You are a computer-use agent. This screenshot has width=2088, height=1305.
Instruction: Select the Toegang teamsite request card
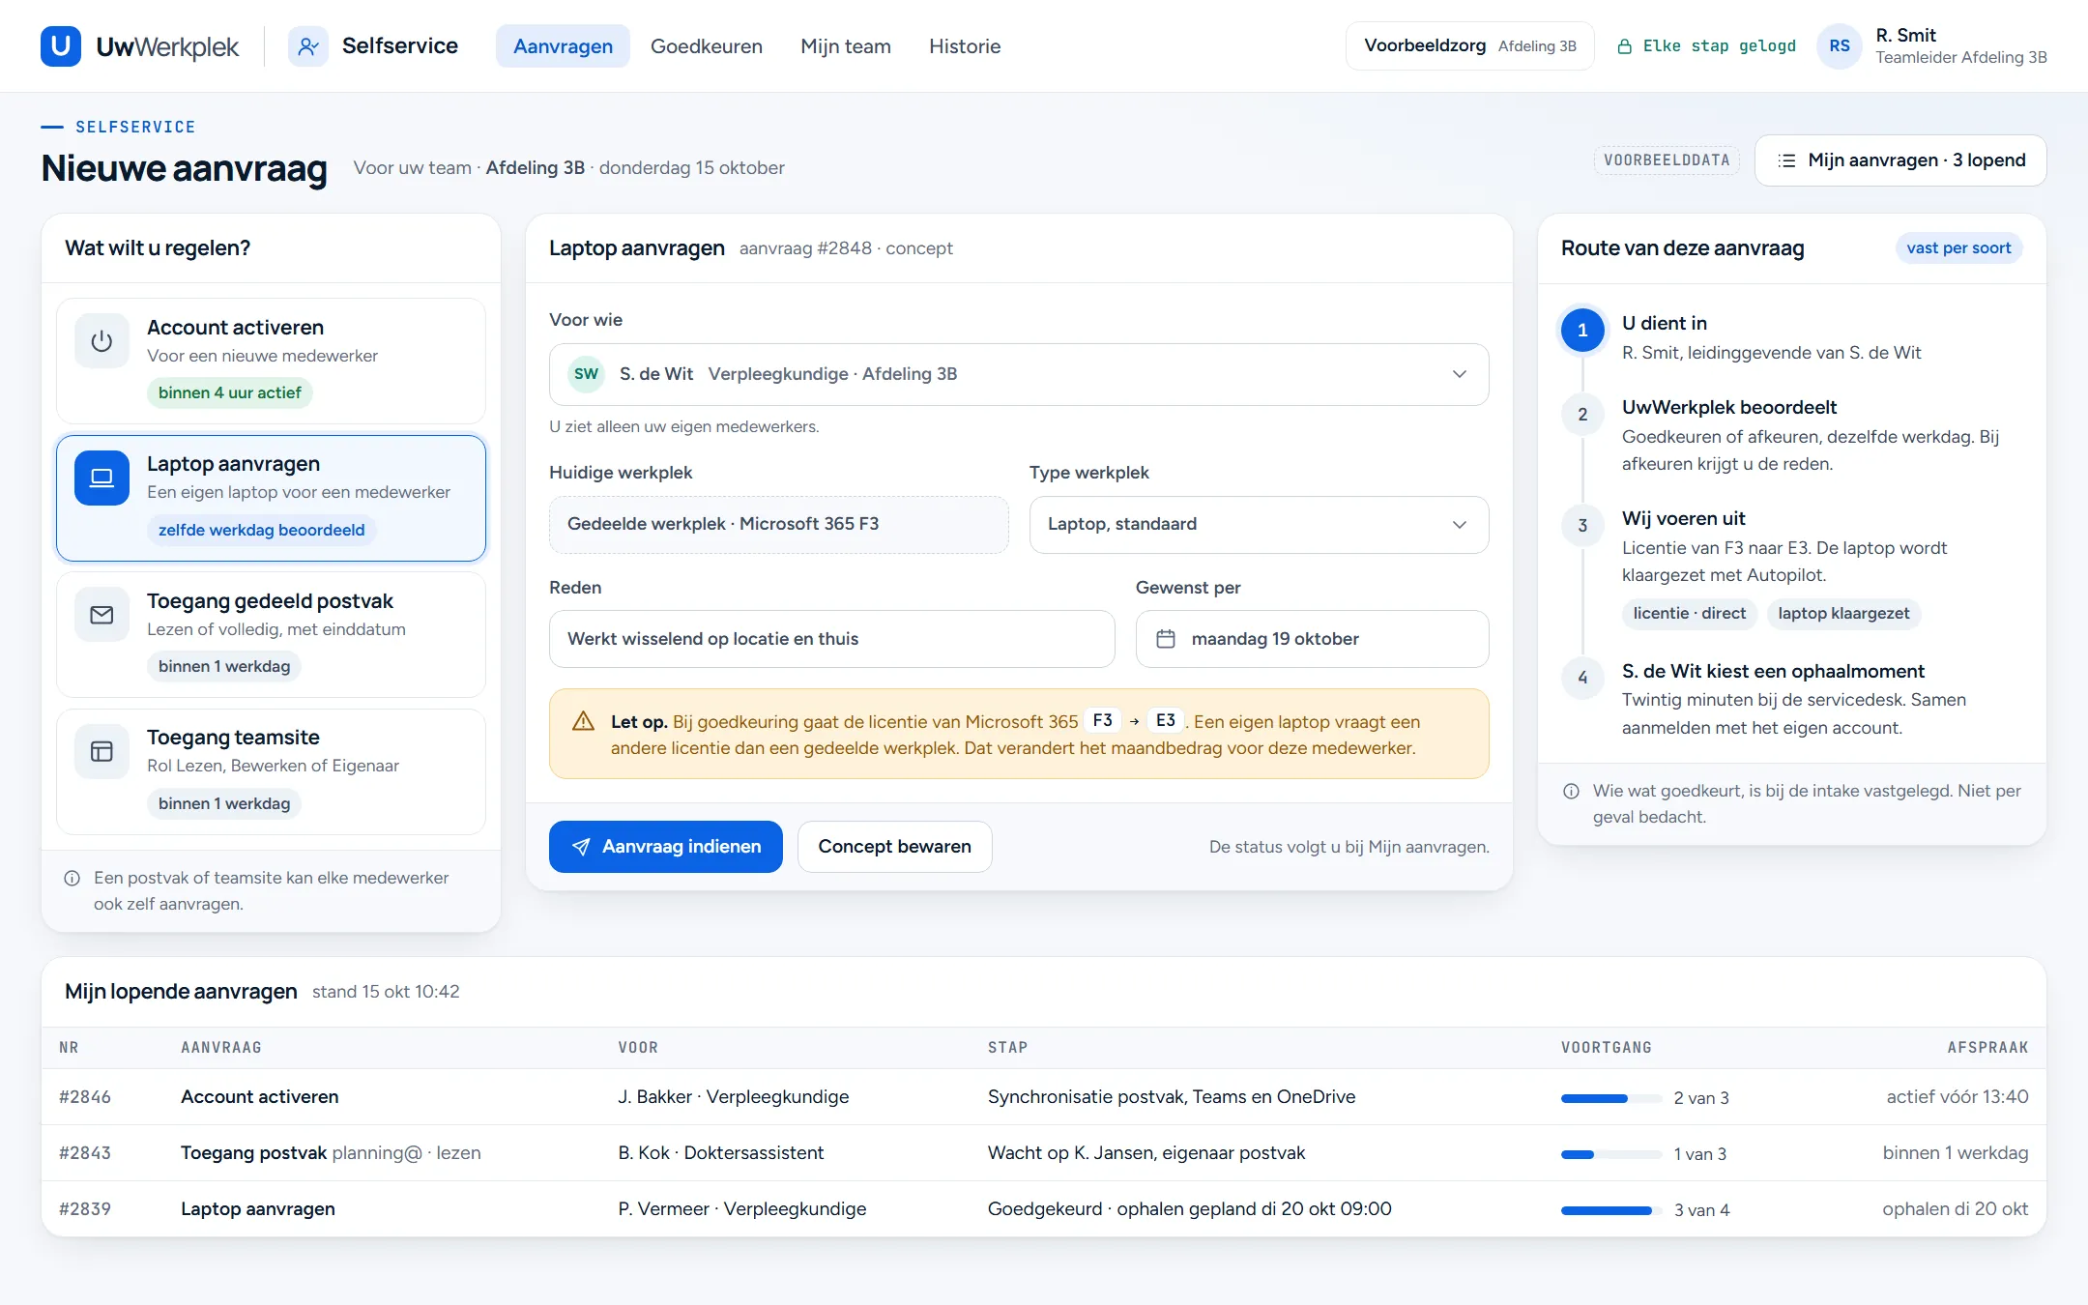[271, 771]
